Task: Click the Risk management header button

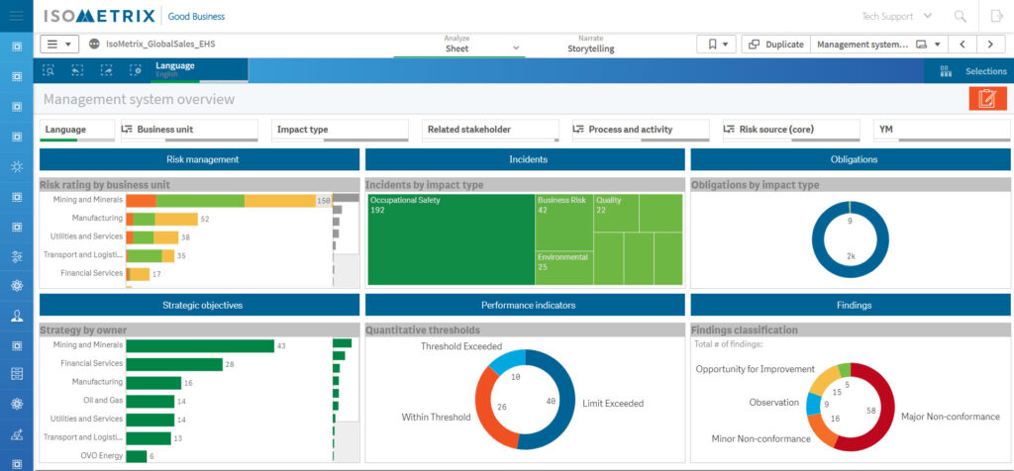Action: click(x=200, y=159)
